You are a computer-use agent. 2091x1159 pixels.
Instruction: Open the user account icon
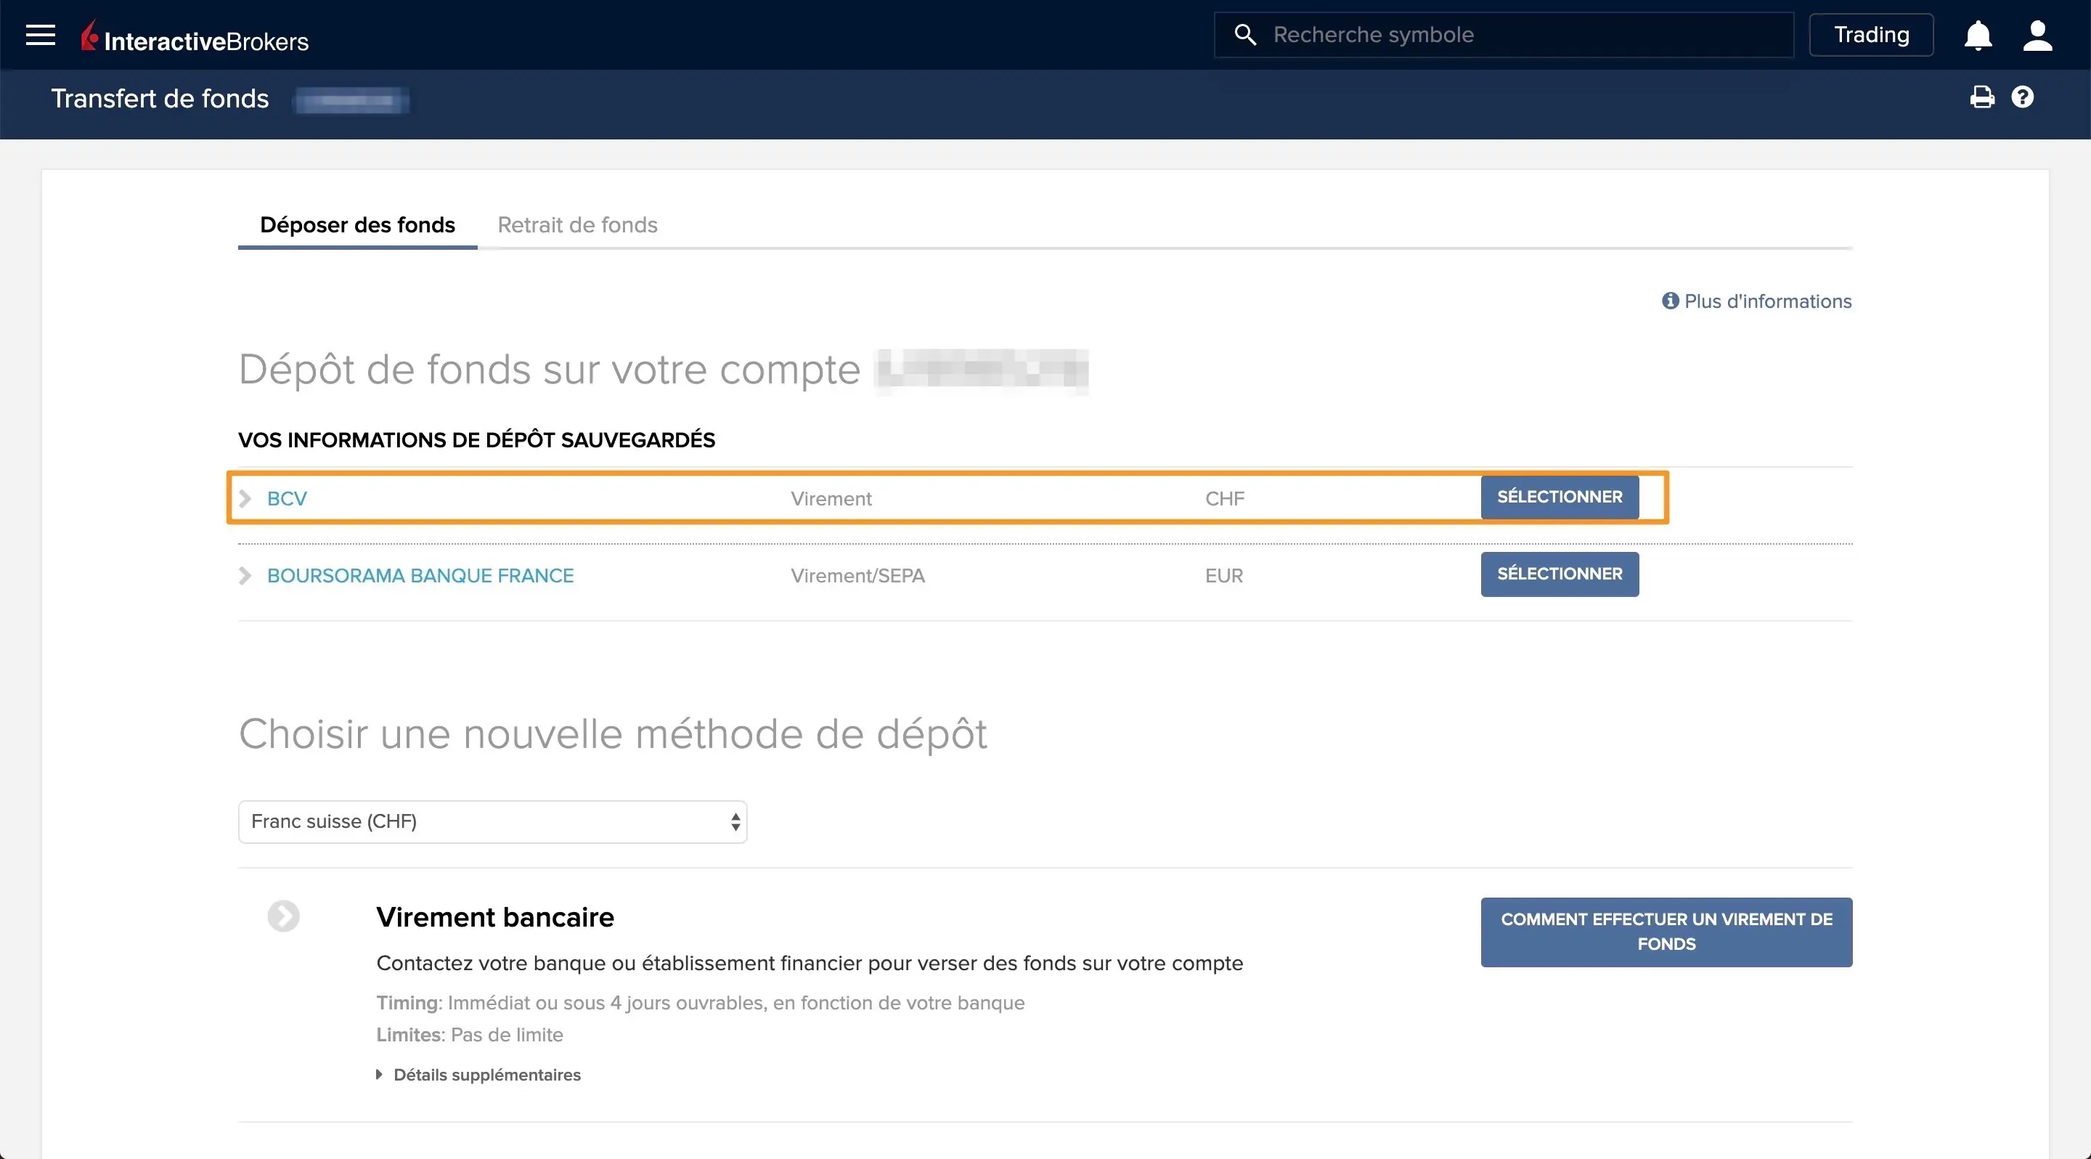(2037, 35)
